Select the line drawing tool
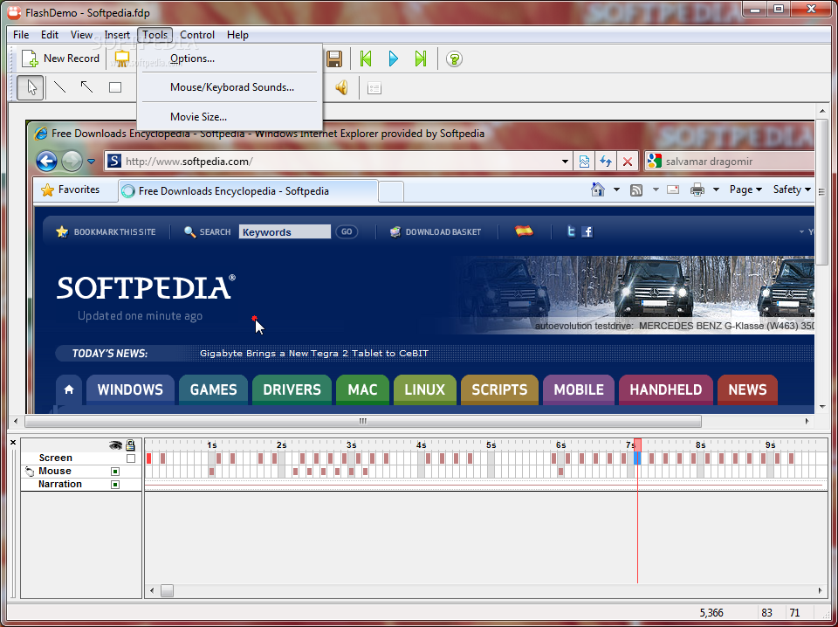Viewport: 838px width, 627px height. [x=60, y=87]
